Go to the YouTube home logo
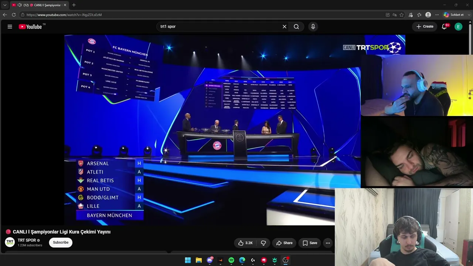Viewport: 473px width, 266px height. (30, 27)
